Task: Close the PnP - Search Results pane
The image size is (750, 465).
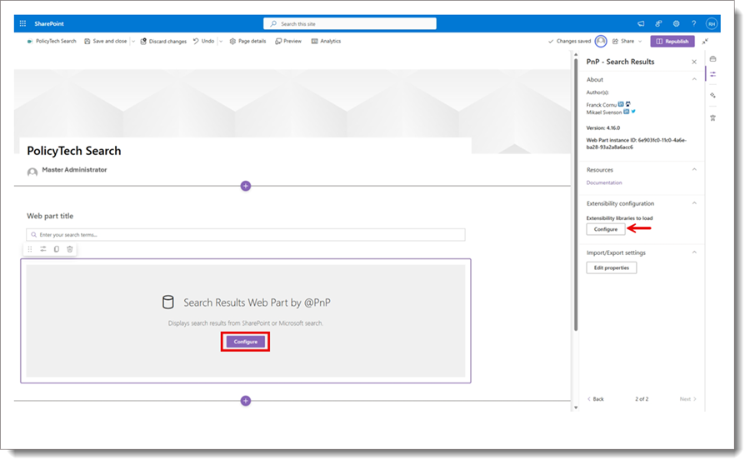Action: point(694,62)
